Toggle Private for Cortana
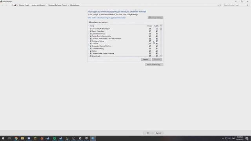This screenshot has width=251, height=141. click(150, 51)
